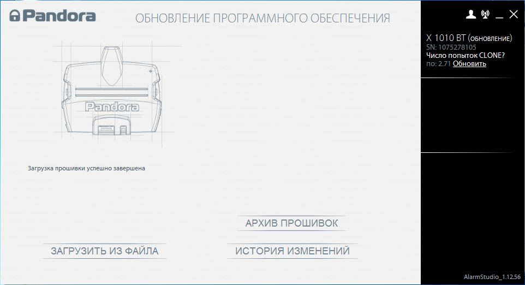Select the X 1010 BT device entry
Viewport: 525px width, 285px height.
445,38
